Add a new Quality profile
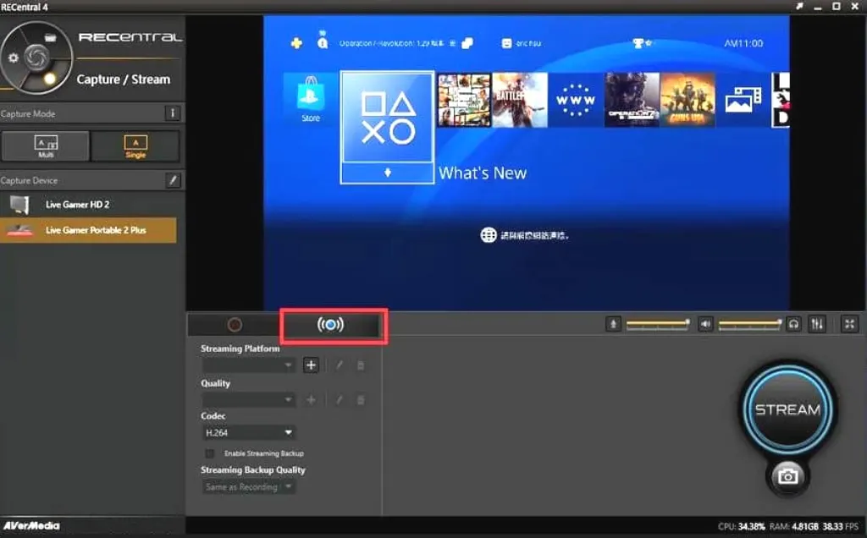Viewport: 867px width, 538px height. click(311, 399)
